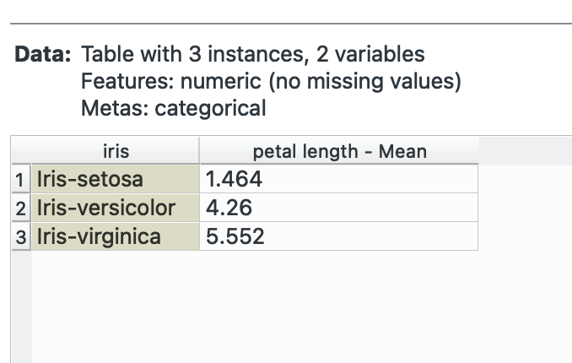Click the table's top-left corner cell
Viewport: 572px width, 363px height.
point(20,152)
